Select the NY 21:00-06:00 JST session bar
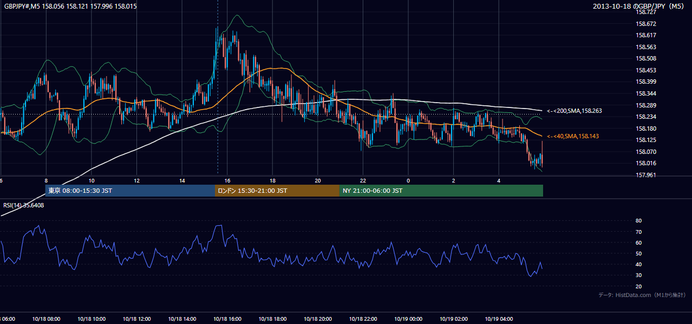The width and height of the screenshot is (692, 324). pos(441,191)
